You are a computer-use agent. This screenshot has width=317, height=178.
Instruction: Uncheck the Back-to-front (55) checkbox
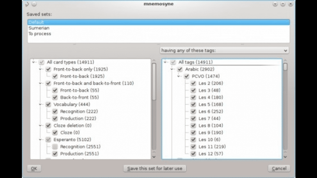tap(55, 97)
